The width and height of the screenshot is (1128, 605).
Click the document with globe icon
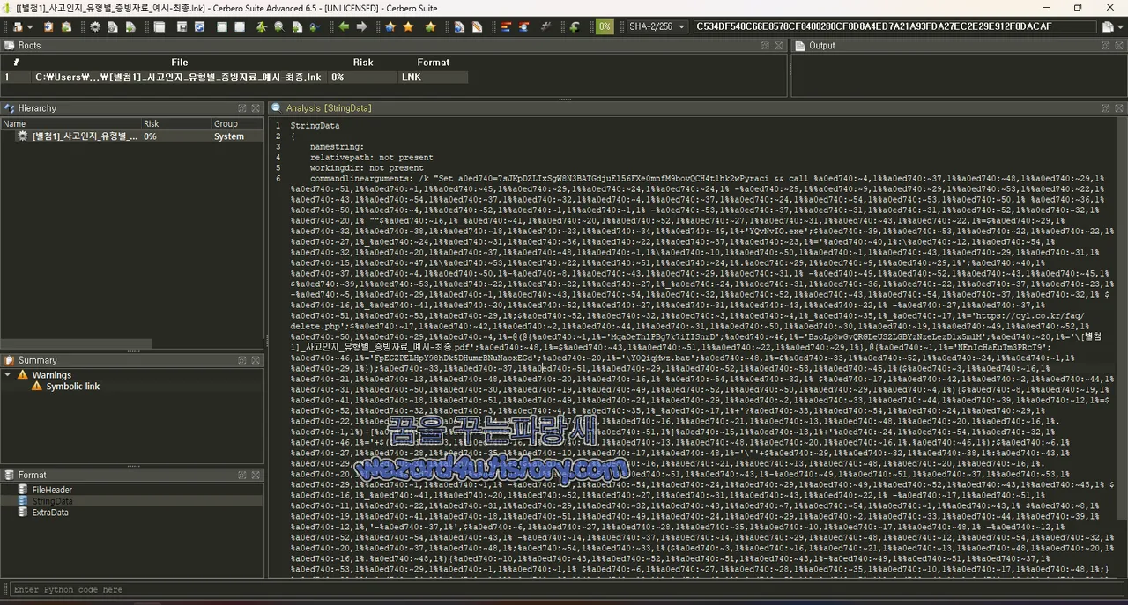coord(459,27)
